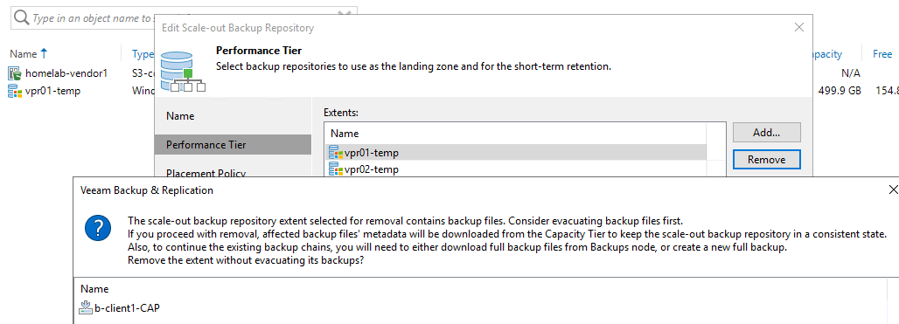This screenshot has width=899, height=324.
Task: Select the Performance Tier wizard step
Action: [x=233, y=145]
